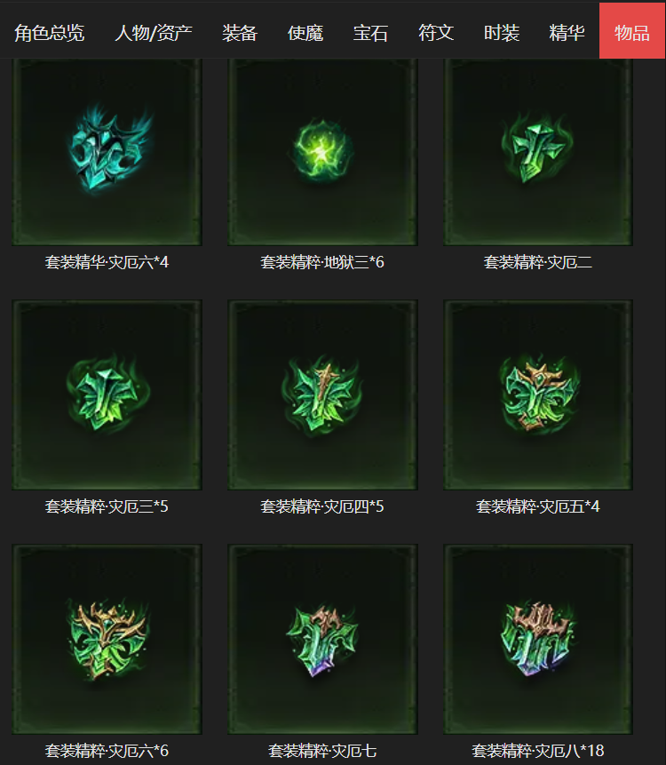Click the 套装精粹·灾厄八*18 text label
666x765 pixels.
pos(538,751)
